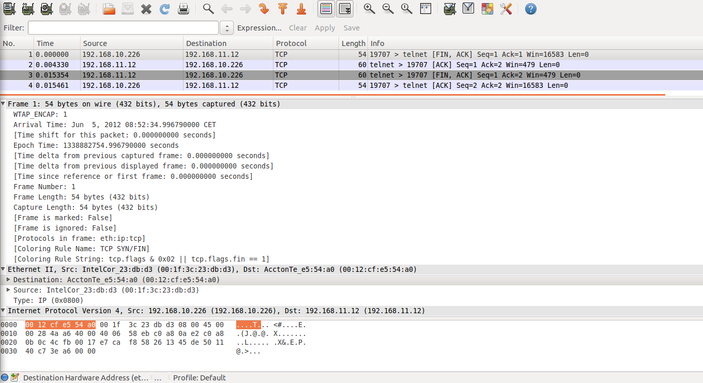Sort by Source column header
The height and width of the screenshot is (383, 703).
coord(132,43)
